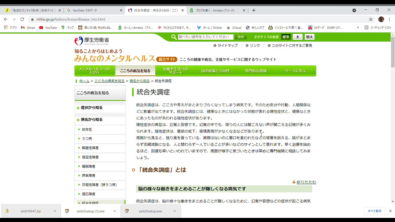Click the site search input field
The height and width of the screenshot is (222, 395).
click(206, 37)
